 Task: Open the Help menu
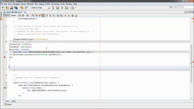(75, 4)
